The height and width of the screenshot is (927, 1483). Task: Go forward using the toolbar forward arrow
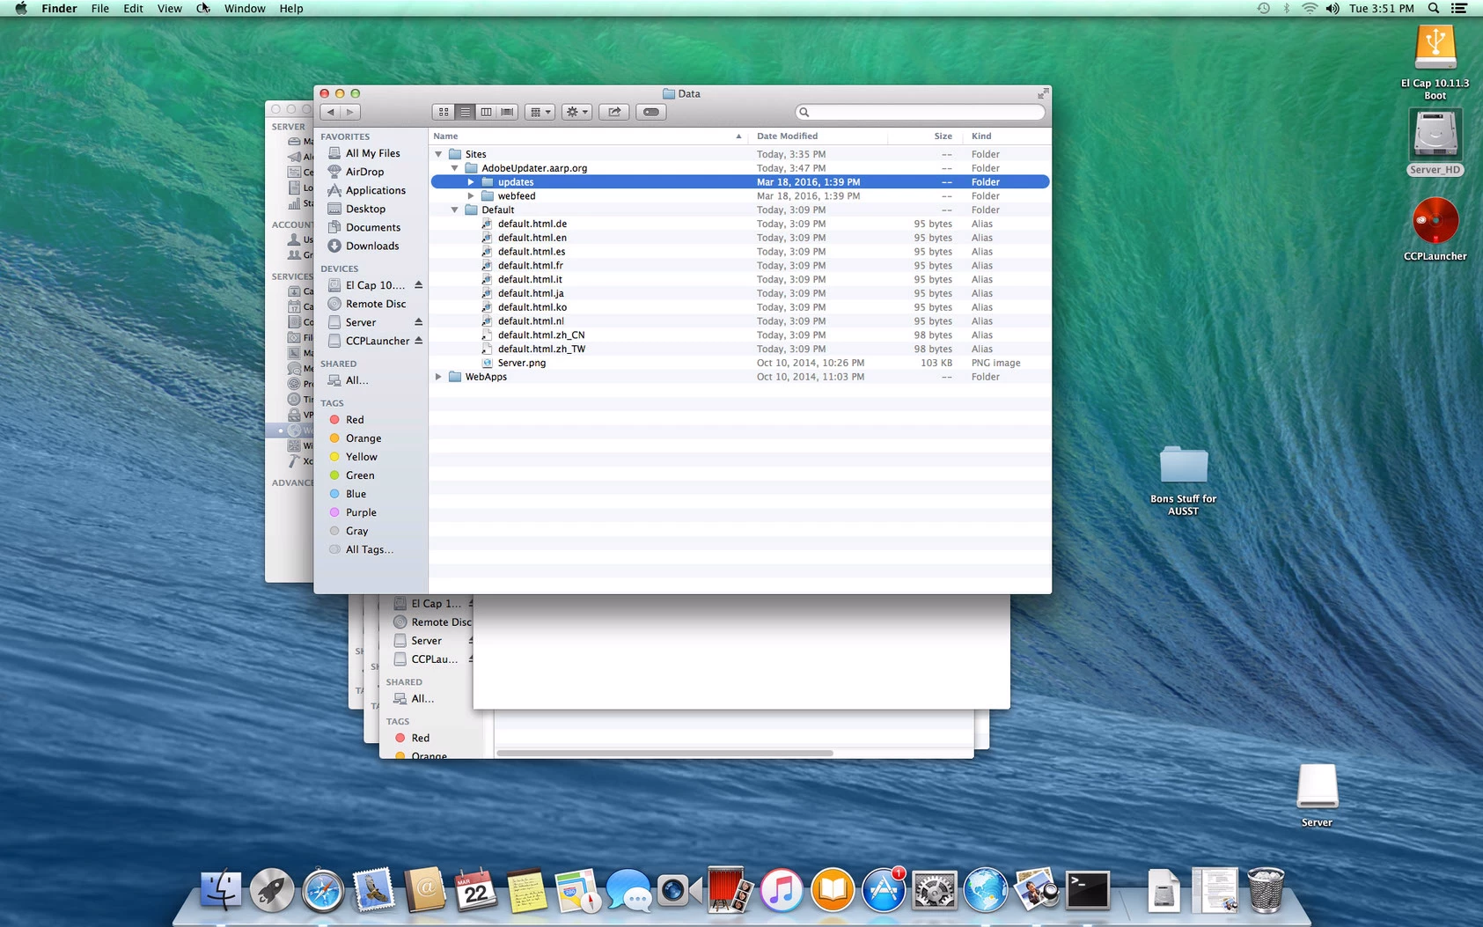[350, 112]
